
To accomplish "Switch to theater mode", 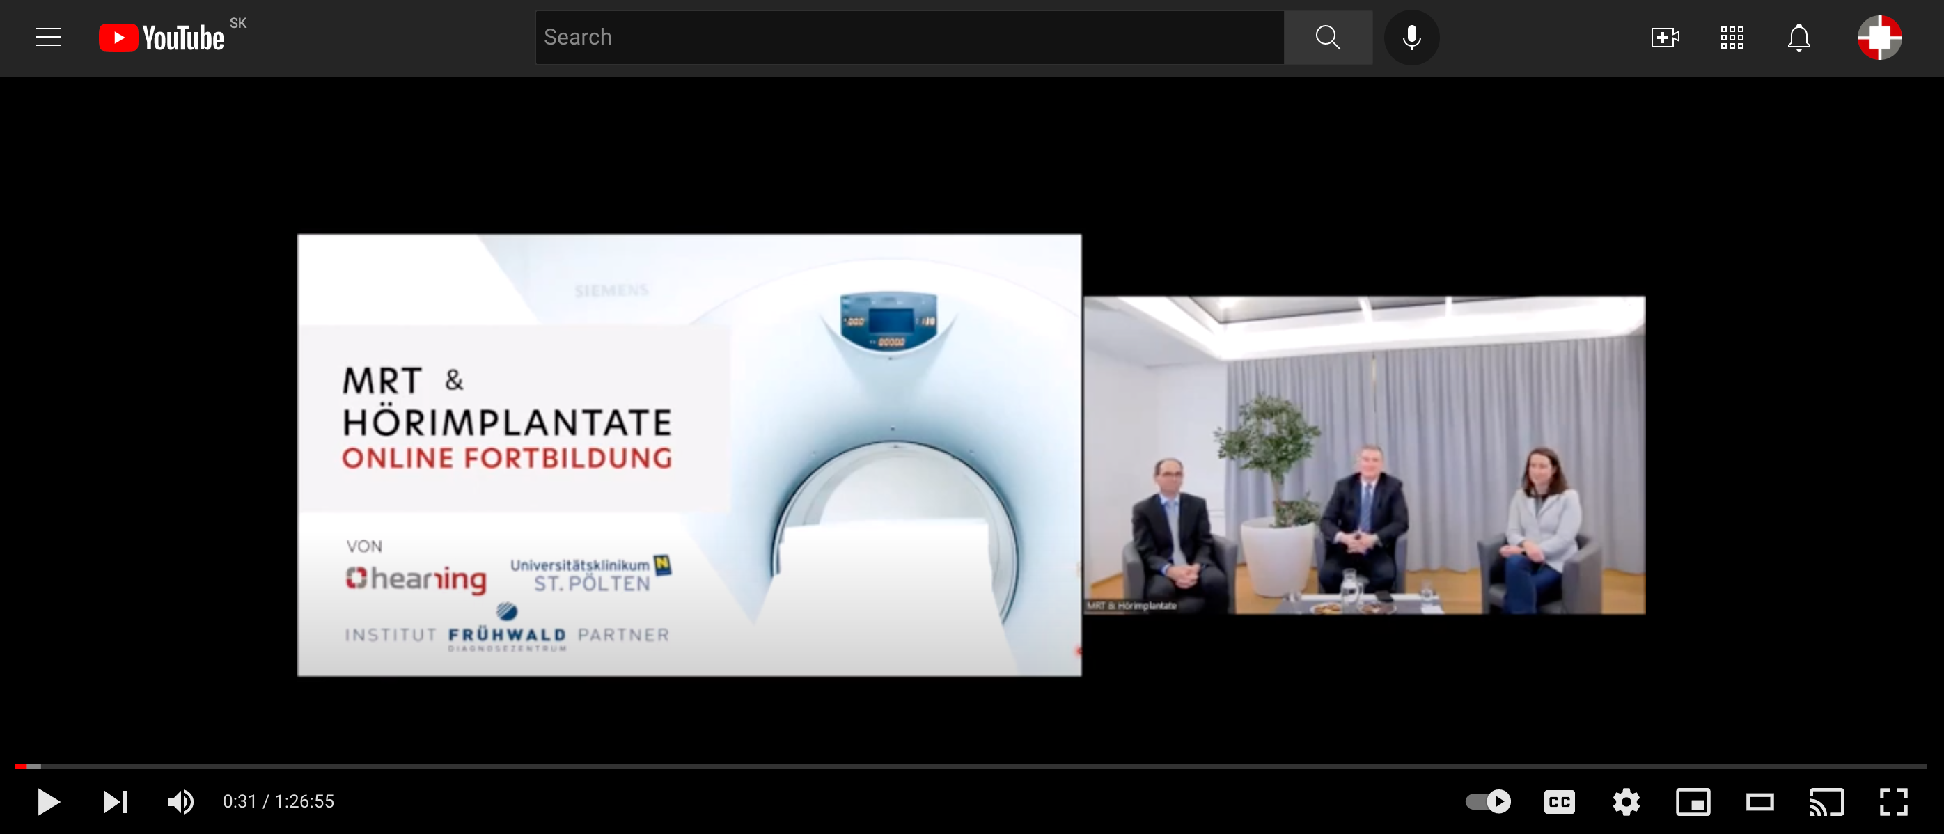I will pyautogui.click(x=1760, y=801).
